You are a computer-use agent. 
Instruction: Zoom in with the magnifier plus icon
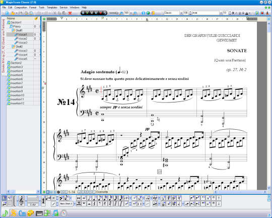pos(121,13)
